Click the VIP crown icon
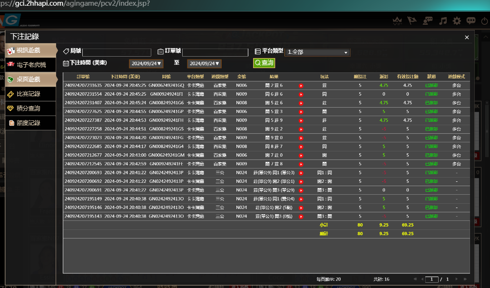The image size is (490, 288). (398, 21)
